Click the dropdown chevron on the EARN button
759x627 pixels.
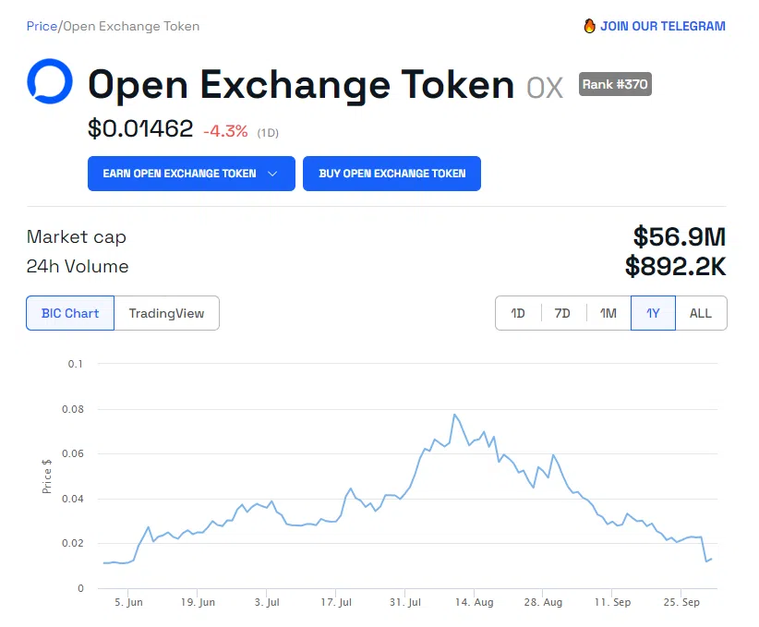(x=274, y=174)
